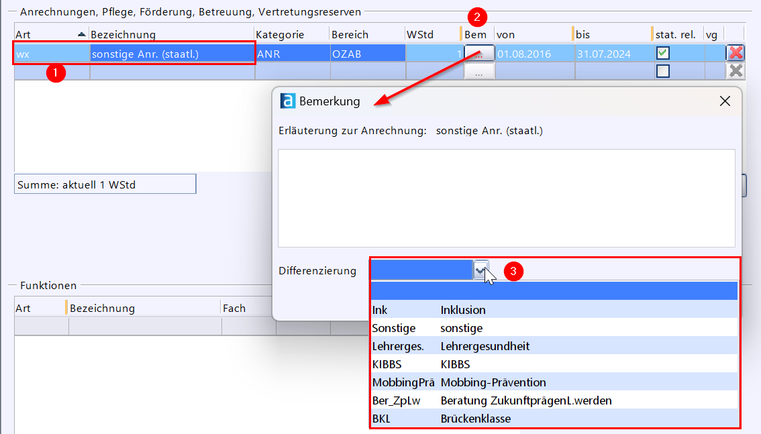Select 'Beratung ZukunftprägenL.werden' entry
Viewport: 761px width, 434px height.
pos(554,400)
